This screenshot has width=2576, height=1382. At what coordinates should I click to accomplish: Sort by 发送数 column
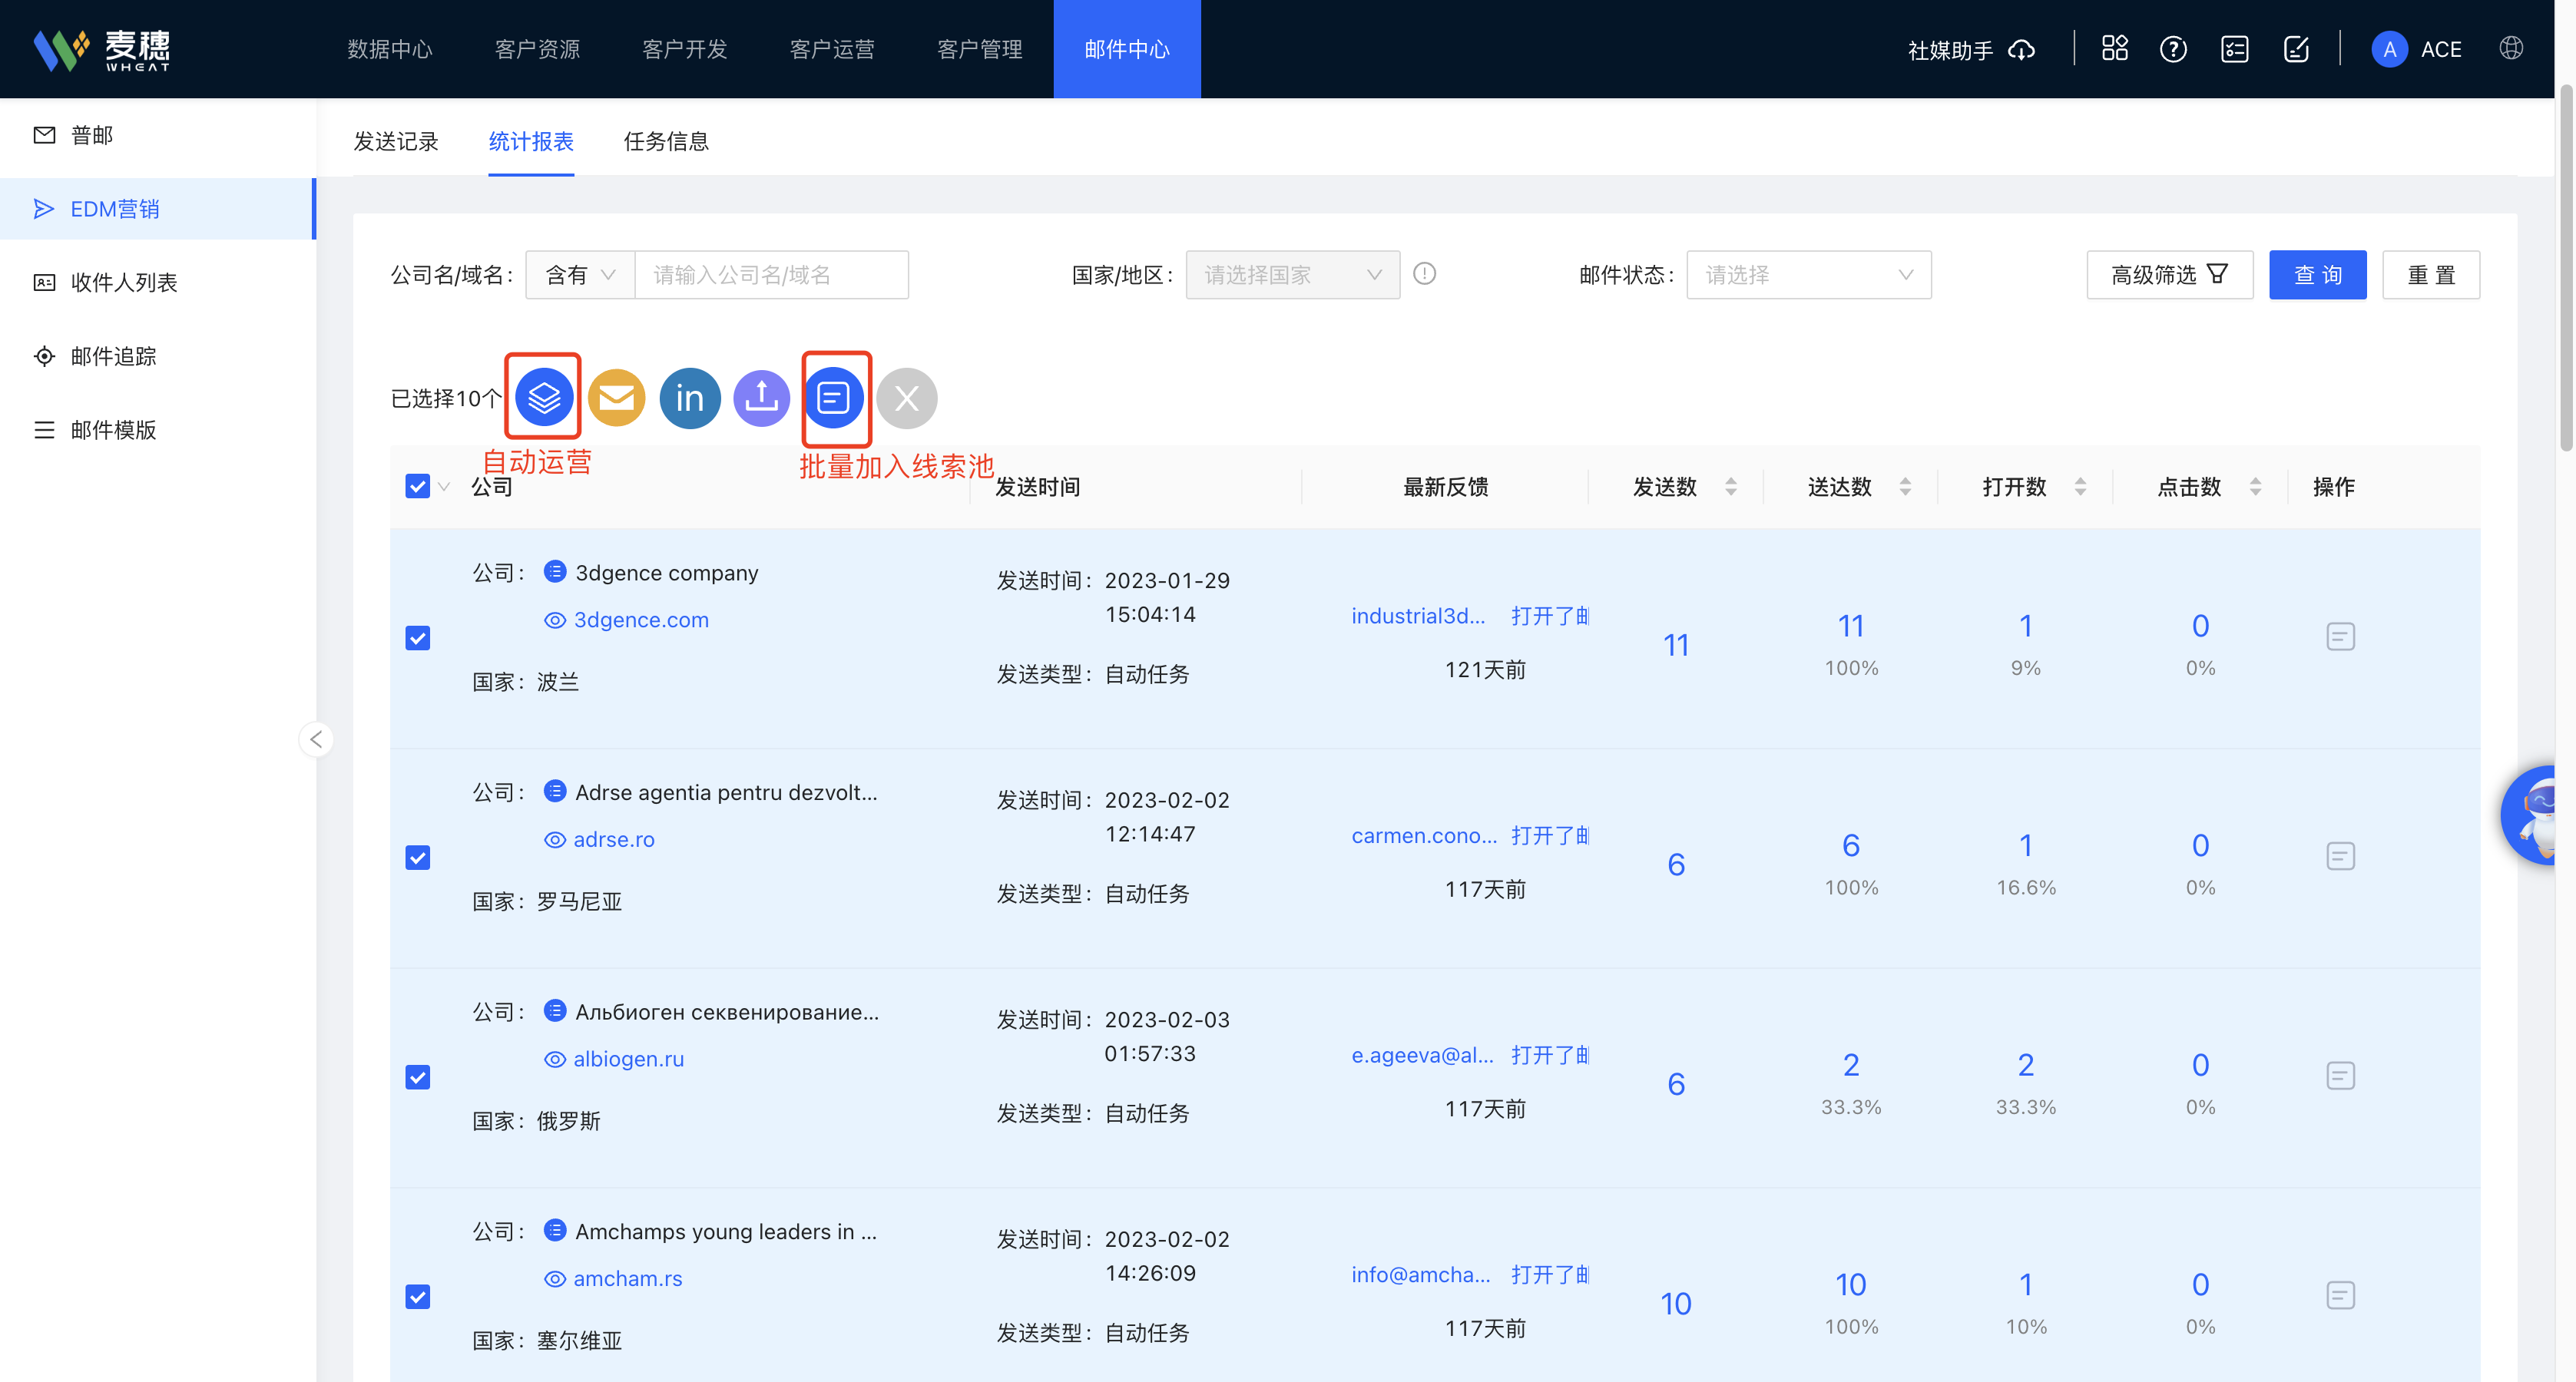[x=1731, y=486]
